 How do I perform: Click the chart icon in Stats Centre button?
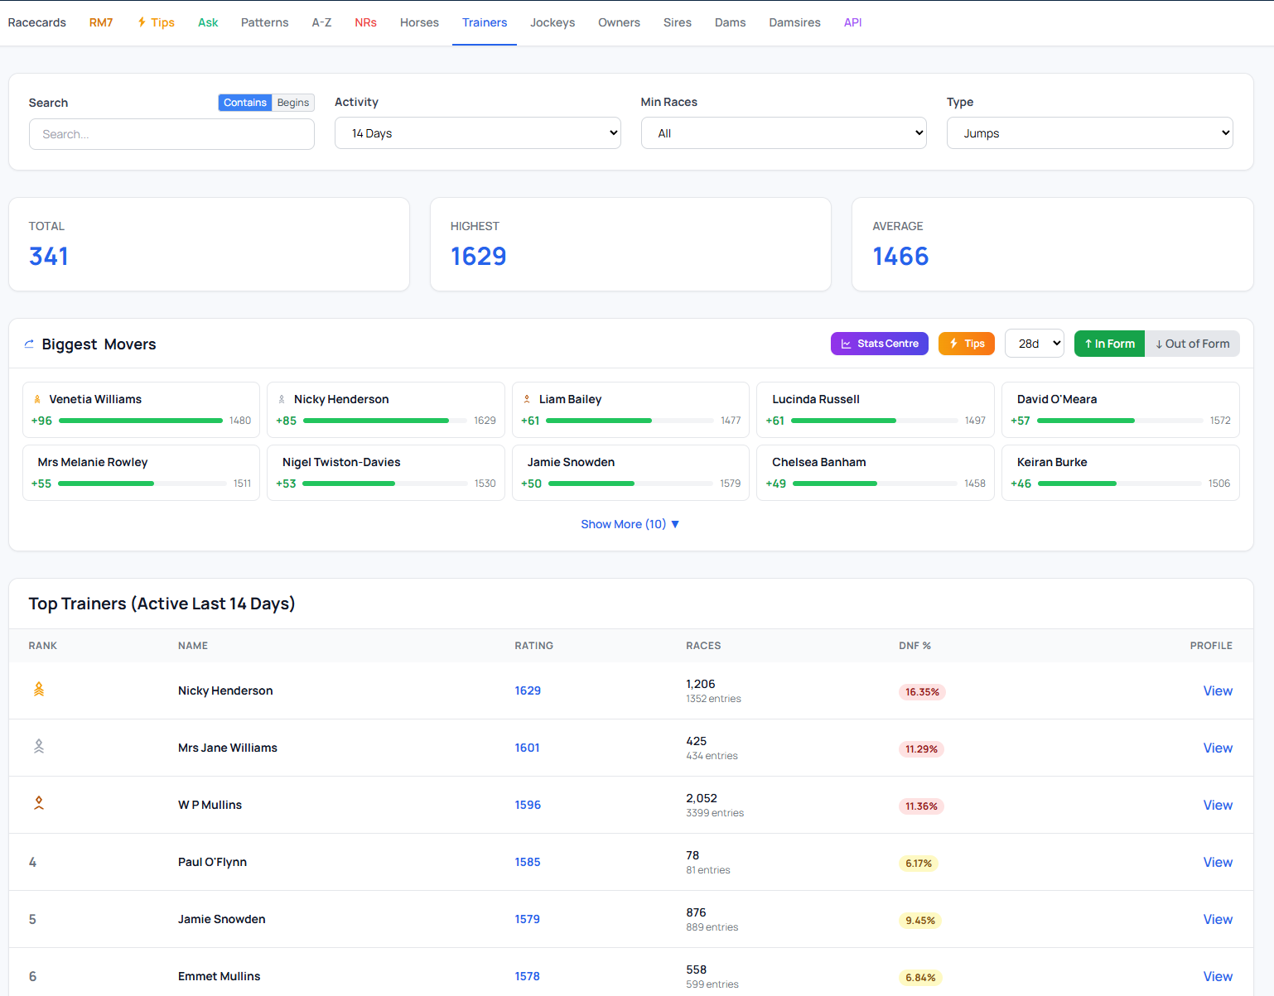[846, 344]
